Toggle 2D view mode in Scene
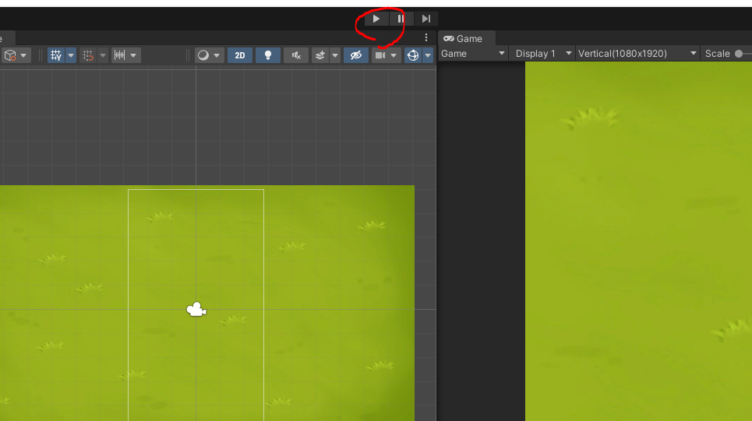The height and width of the screenshot is (421, 752). [x=240, y=55]
